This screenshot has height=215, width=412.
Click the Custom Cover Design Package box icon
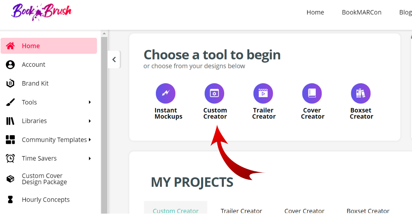click(10, 179)
